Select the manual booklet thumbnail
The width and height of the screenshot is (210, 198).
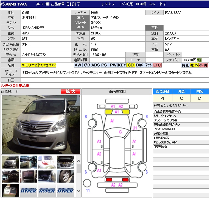[x=10, y=190]
